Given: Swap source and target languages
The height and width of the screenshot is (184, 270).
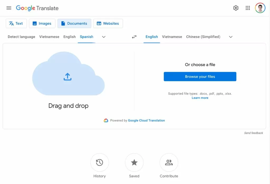Looking at the screenshot, I should (134, 37).
